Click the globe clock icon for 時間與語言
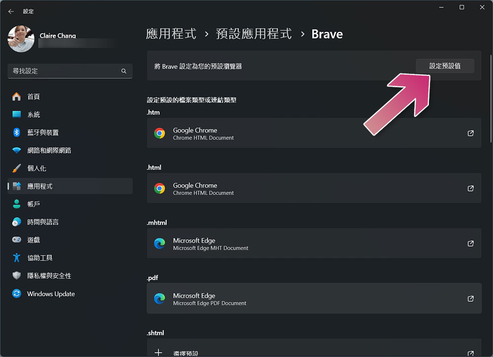This screenshot has width=493, height=357. click(16, 222)
